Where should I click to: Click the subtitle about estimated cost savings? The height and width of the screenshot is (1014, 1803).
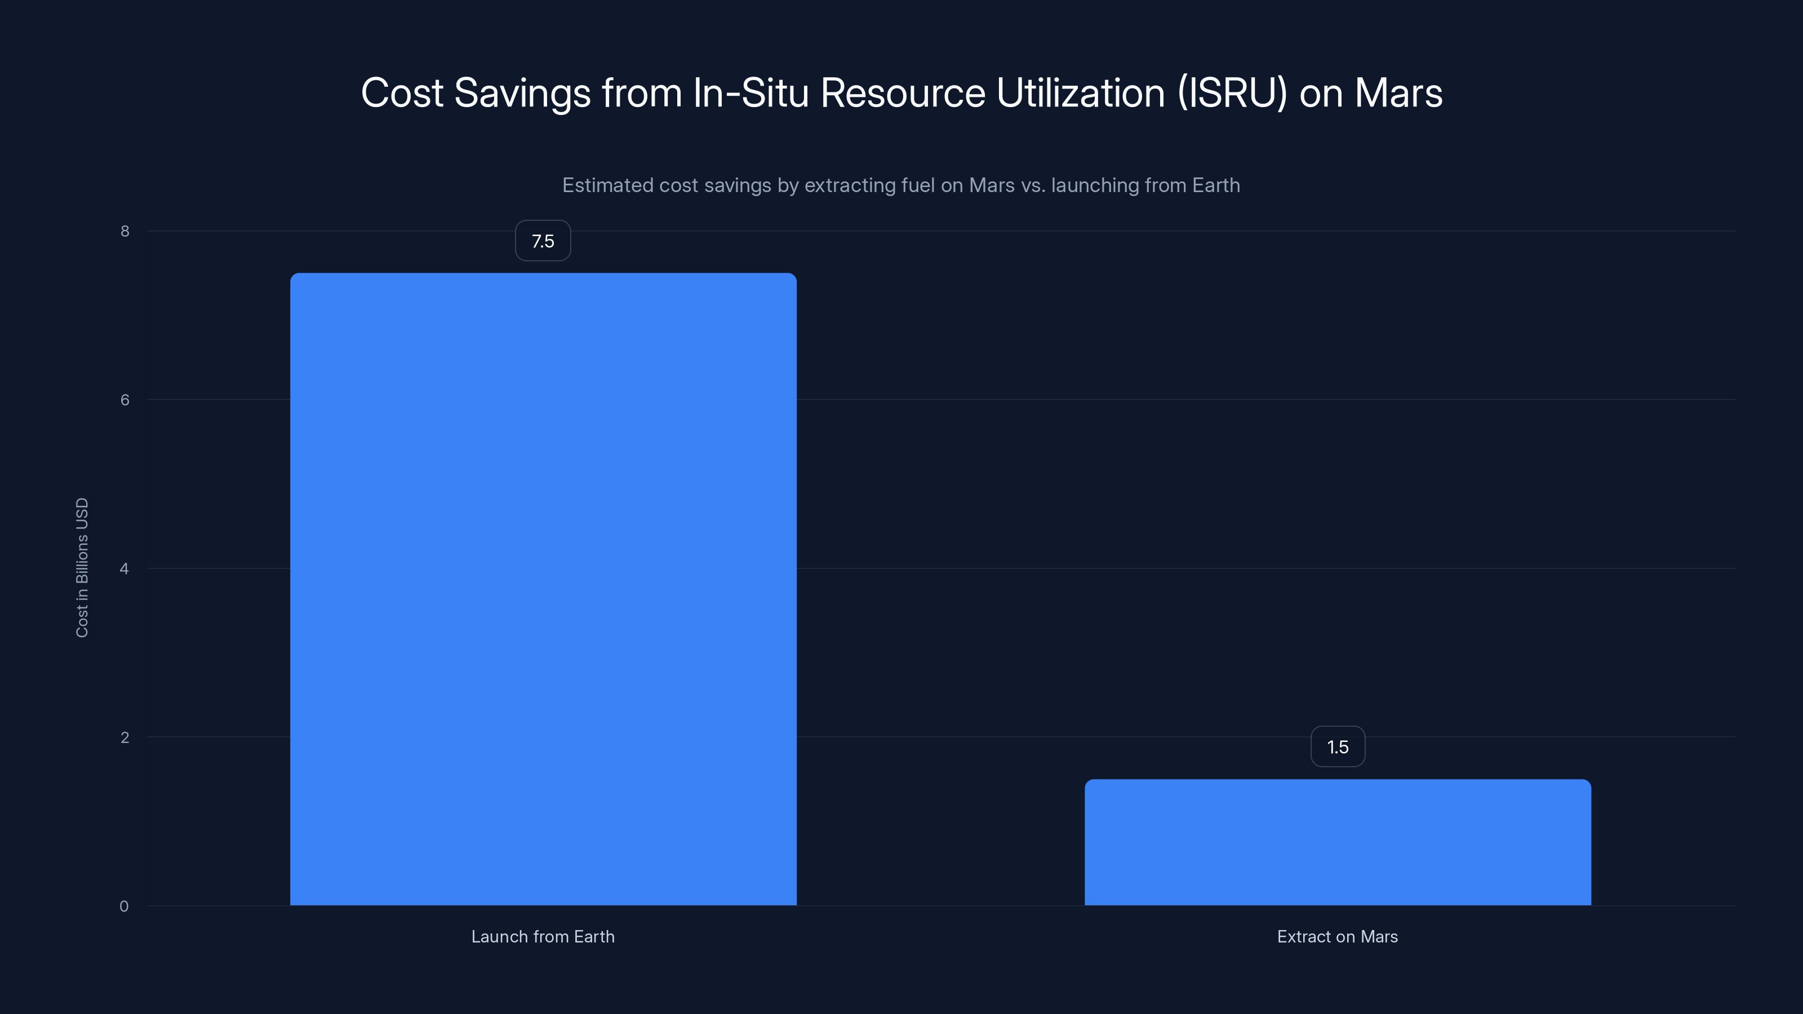point(901,185)
